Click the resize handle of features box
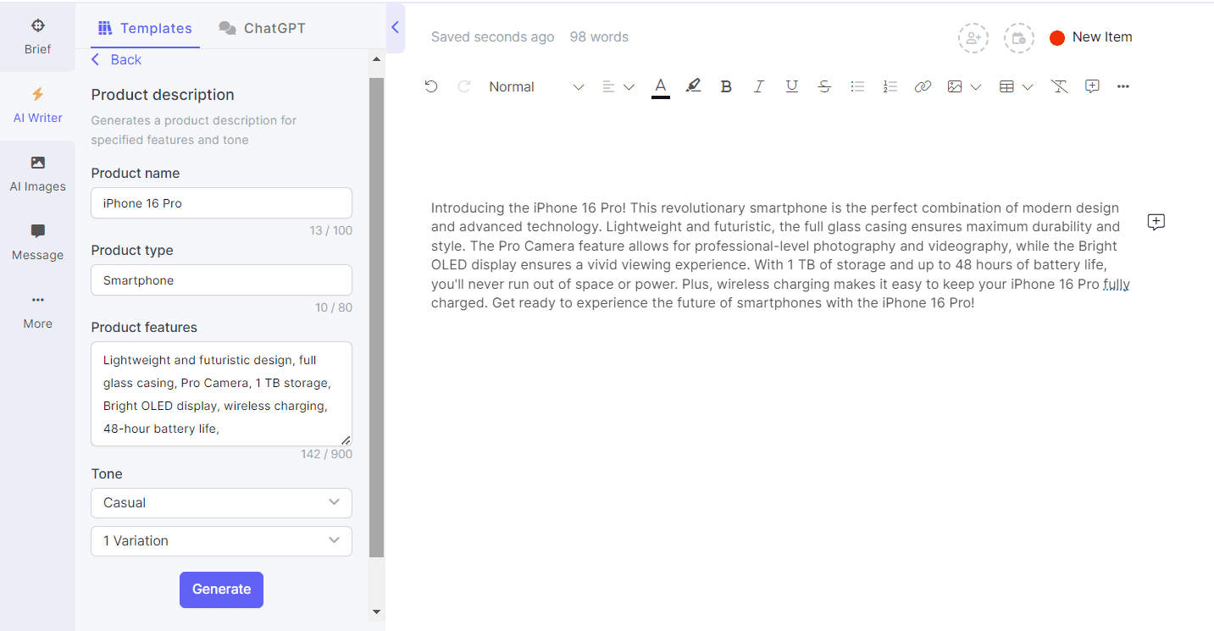 pyautogui.click(x=346, y=440)
